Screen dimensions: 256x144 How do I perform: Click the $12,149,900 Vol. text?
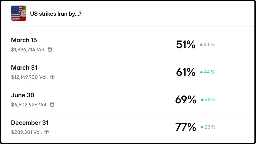[x=29, y=77]
